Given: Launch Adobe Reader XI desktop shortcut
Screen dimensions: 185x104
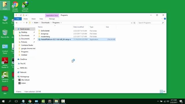Looking at the screenshot, I should (5, 63).
